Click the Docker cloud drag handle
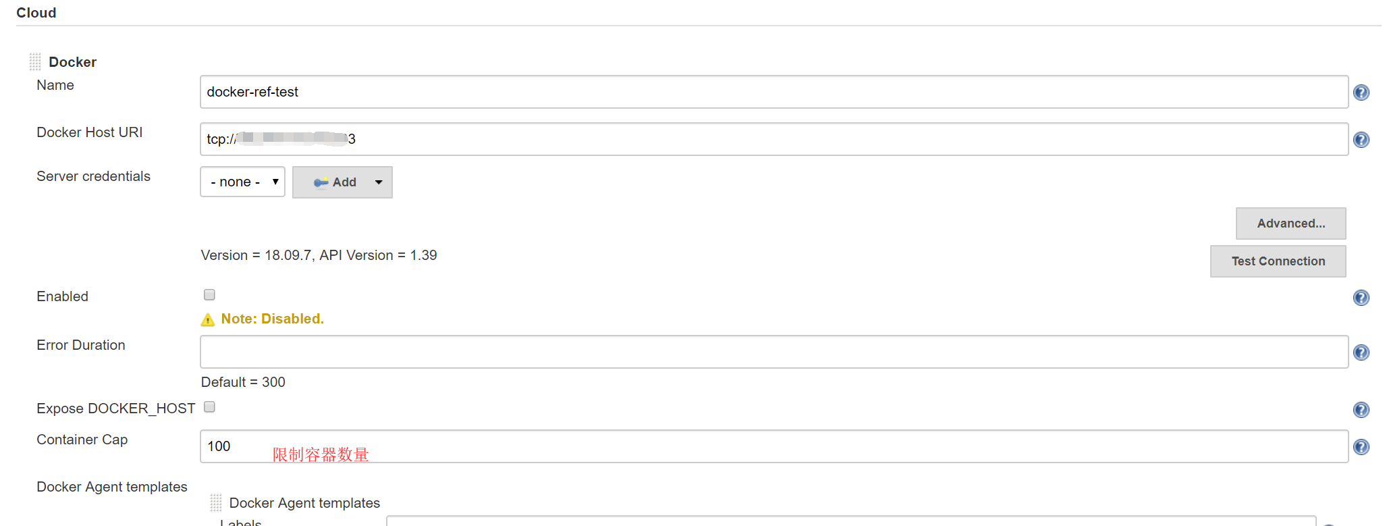Viewport: 1385px width, 526px height. coord(35,62)
